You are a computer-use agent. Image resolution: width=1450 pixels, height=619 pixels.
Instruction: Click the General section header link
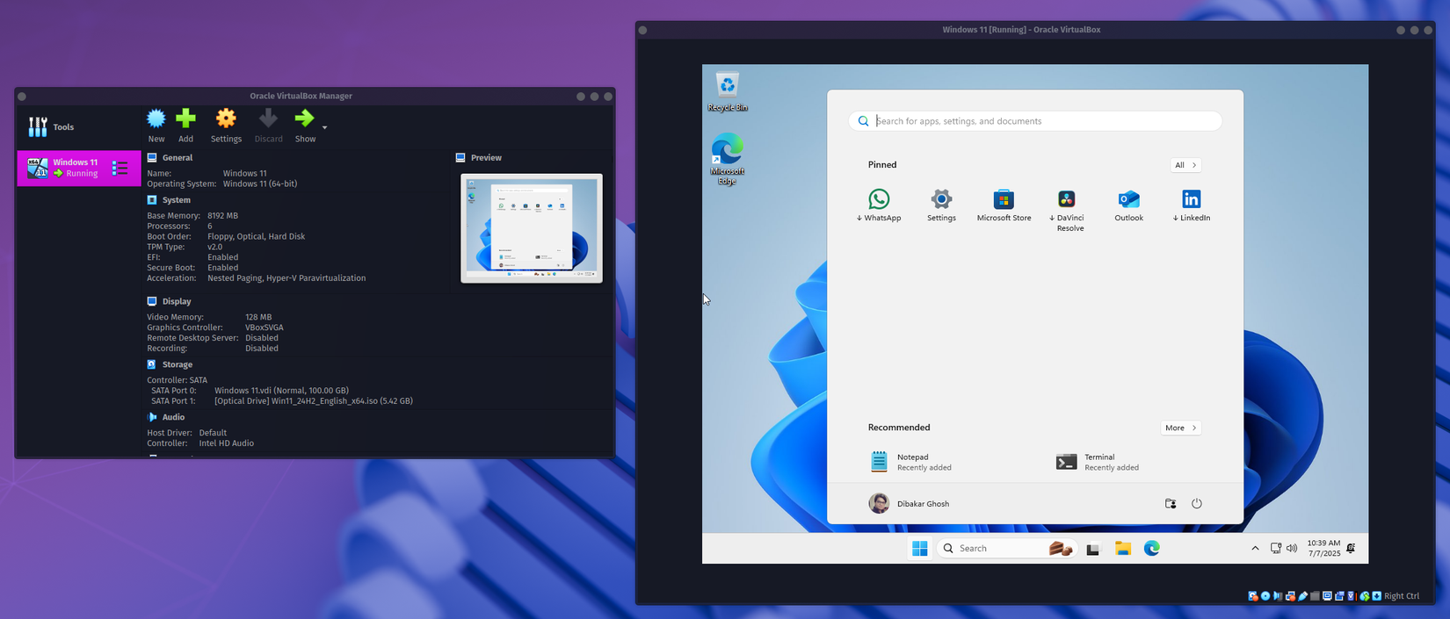(x=177, y=158)
